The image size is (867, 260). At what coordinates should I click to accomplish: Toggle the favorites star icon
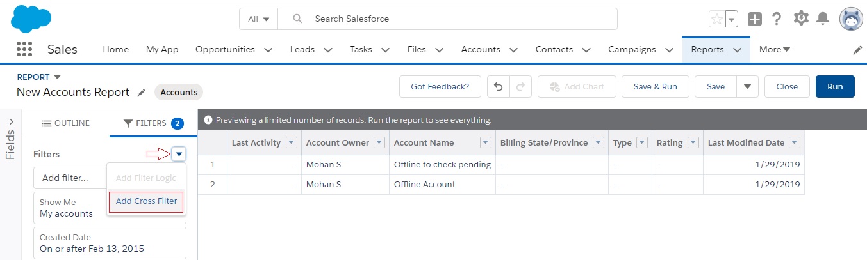[x=716, y=19]
